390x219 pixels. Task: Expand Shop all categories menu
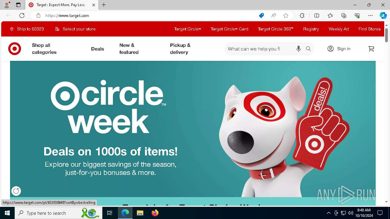point(44,49)
